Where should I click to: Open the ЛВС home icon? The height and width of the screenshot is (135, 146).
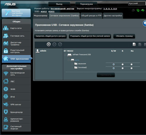coord(6,82)
